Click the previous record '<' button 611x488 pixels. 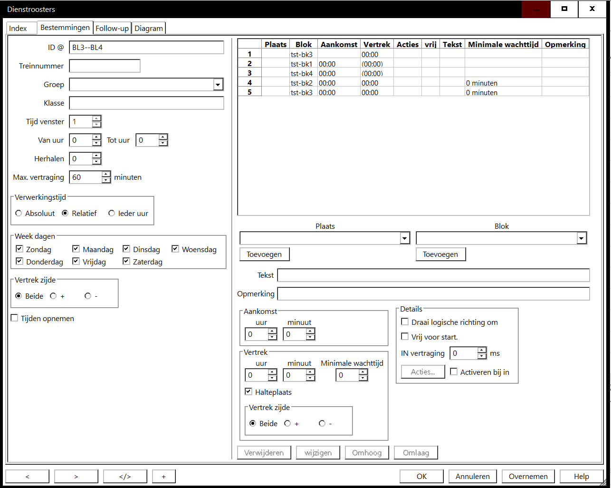coord(27,476)
